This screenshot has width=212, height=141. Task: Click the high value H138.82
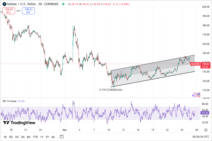tap(84, 4)
